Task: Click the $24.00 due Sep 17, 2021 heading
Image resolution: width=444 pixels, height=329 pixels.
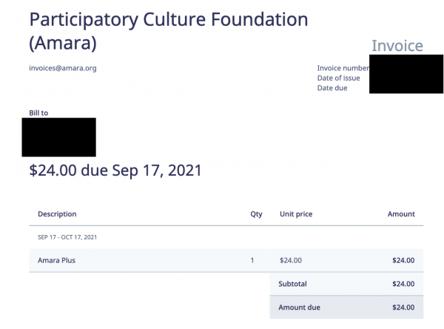Action: [x=115, y=170]
